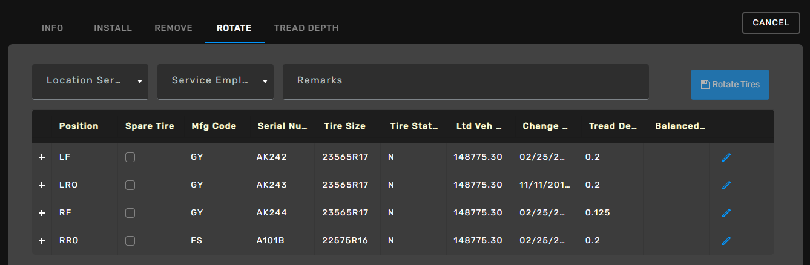Toggle Spare Tire checkbox for LRO
This screenshot has width=810, height=265.
pyautogui.click(x=130, y=185)
